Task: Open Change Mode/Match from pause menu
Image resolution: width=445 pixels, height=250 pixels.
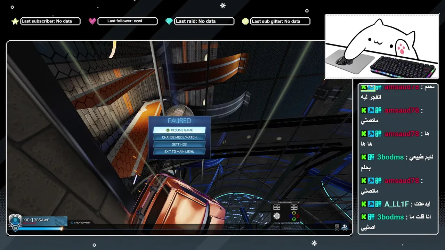Action: 179,137
